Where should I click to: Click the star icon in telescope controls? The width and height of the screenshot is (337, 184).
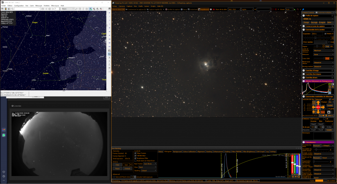(329, 112)
